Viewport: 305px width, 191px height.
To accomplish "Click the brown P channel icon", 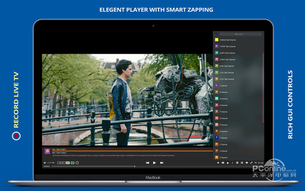I will 217,112.
